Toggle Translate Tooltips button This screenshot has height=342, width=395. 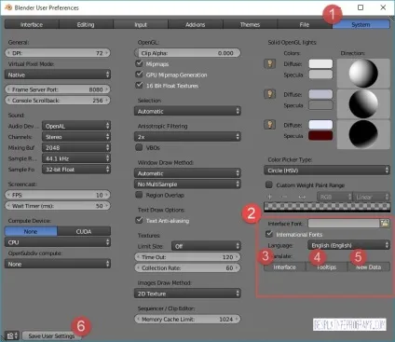(326, 267)
